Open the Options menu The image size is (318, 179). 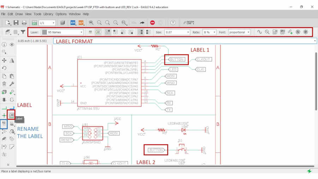point(61,14)
